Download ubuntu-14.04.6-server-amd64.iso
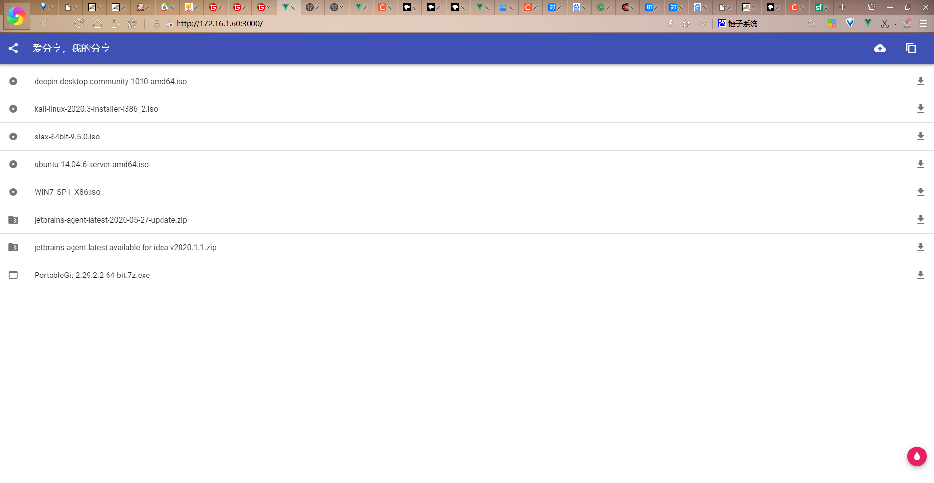 tap(920, 164)
